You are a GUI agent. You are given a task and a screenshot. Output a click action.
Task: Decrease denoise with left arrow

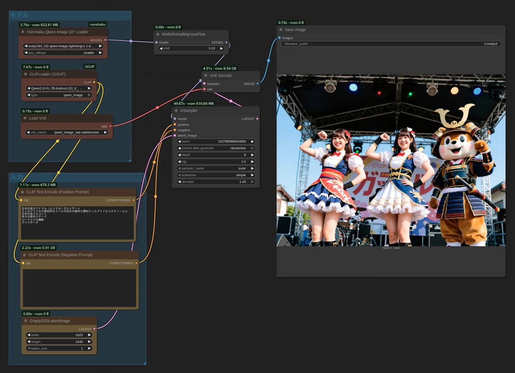179,182
